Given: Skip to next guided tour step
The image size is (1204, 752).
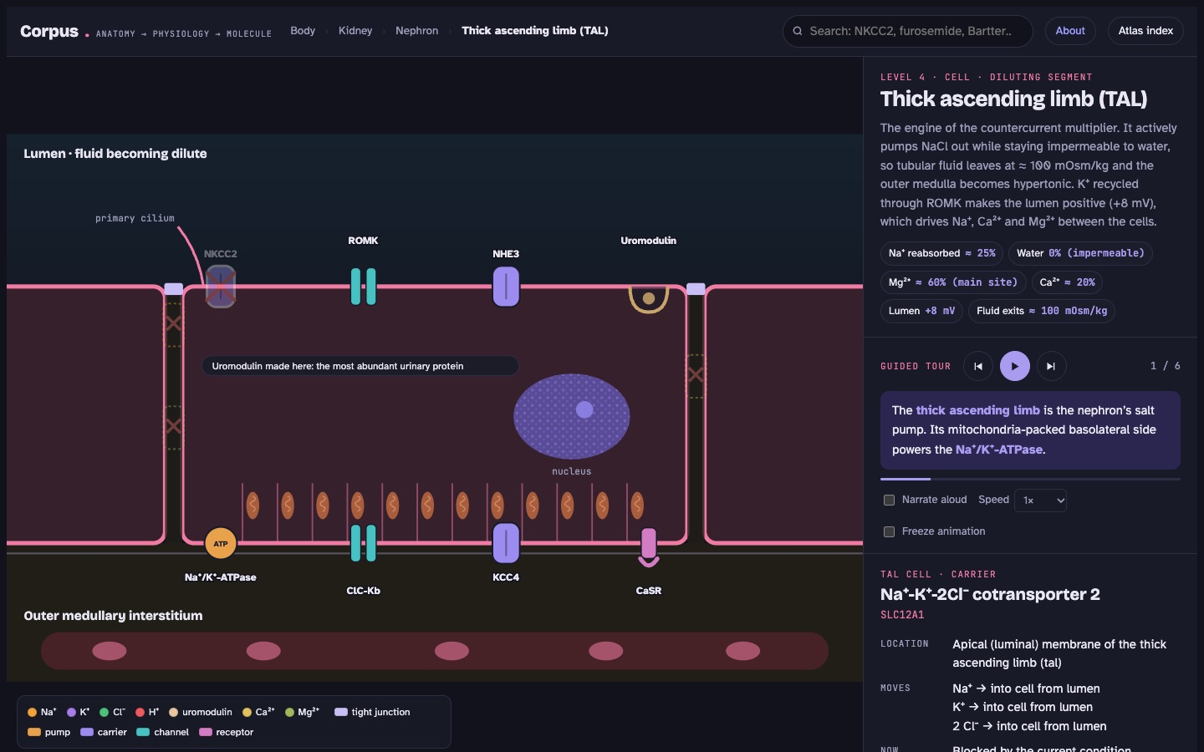Looking at the screenshot, I should click(x=1052, y=366).
